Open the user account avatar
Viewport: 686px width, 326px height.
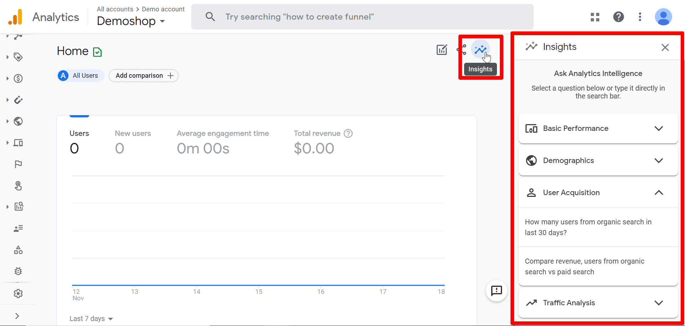click(x=664, y=17)
